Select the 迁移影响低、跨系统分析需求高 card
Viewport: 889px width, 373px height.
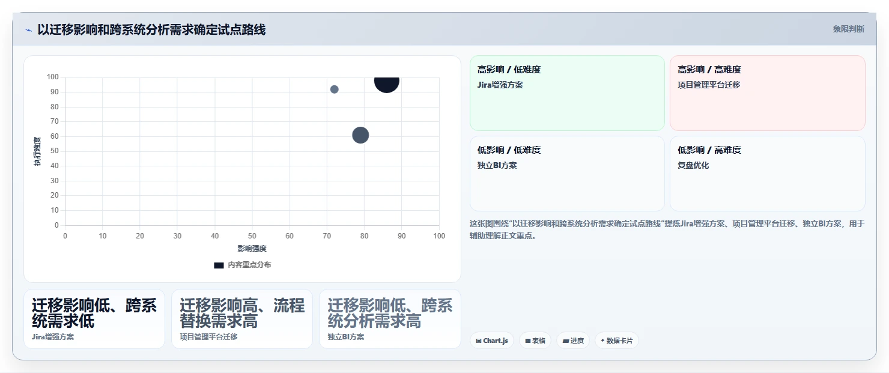(x=390, y=319)
